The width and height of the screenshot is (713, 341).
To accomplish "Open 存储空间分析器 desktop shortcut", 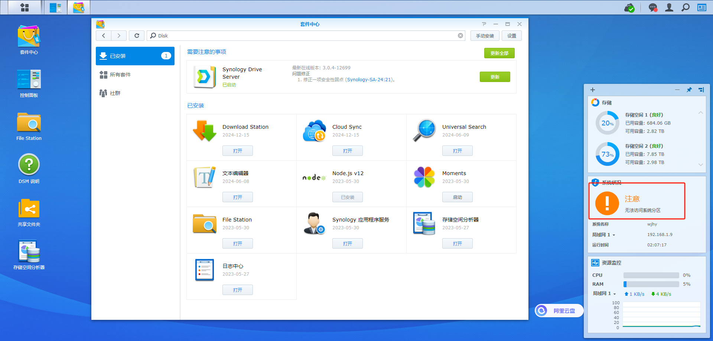I will tap(29, 255).
